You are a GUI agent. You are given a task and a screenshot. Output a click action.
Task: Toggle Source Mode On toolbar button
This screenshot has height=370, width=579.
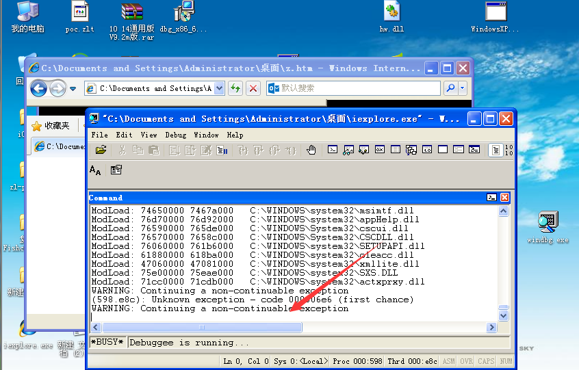pyautogui.click(x=496, y=150)
